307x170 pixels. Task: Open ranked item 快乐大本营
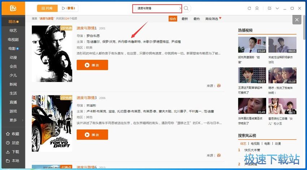pyautogui.click(x=252, y=150)
